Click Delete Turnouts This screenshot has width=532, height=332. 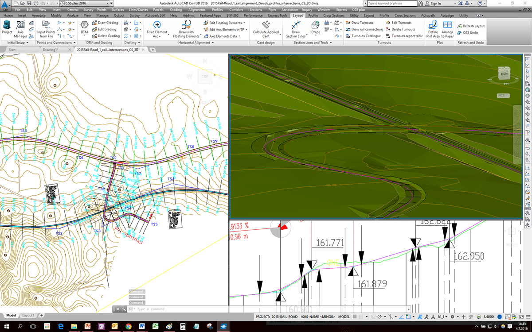[400, 29]
